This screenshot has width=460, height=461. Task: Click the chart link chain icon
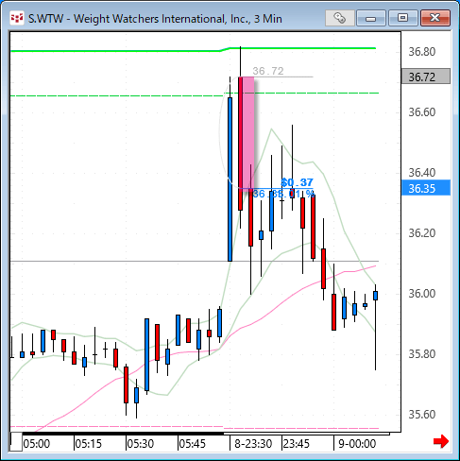339,18
